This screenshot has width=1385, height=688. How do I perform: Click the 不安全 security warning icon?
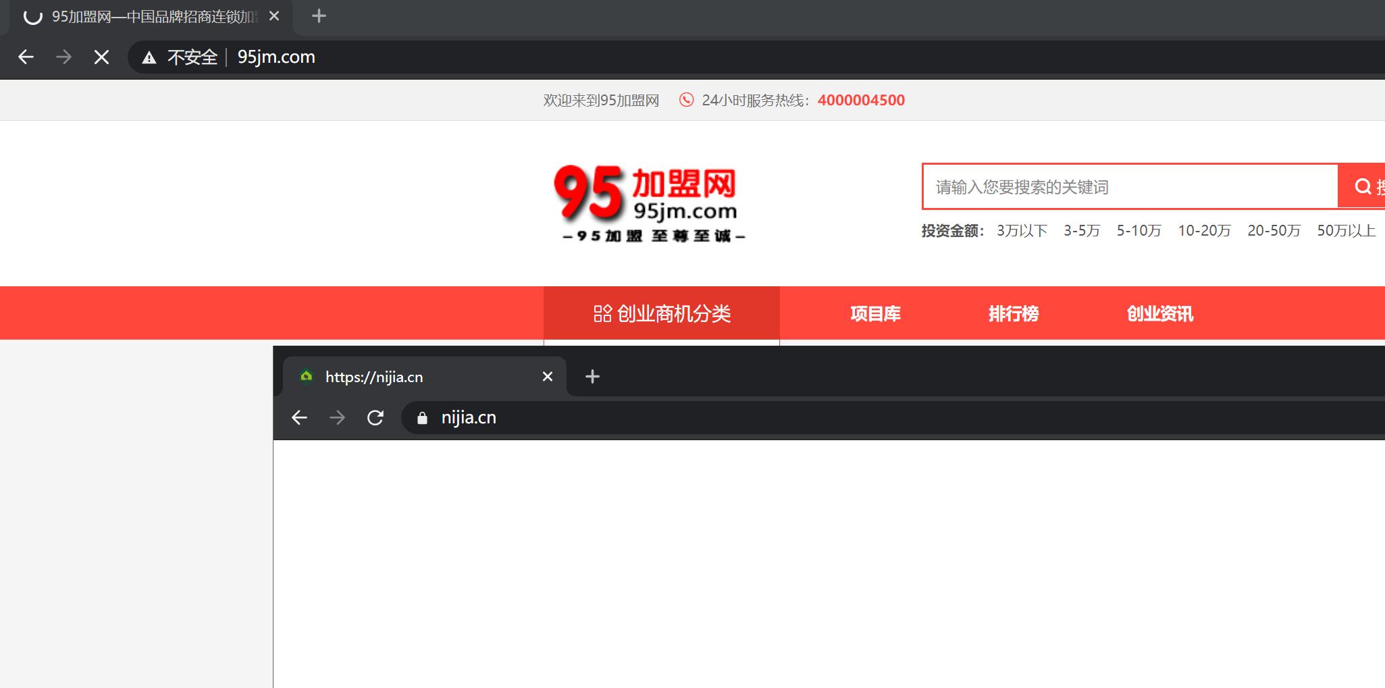point(149,58)
